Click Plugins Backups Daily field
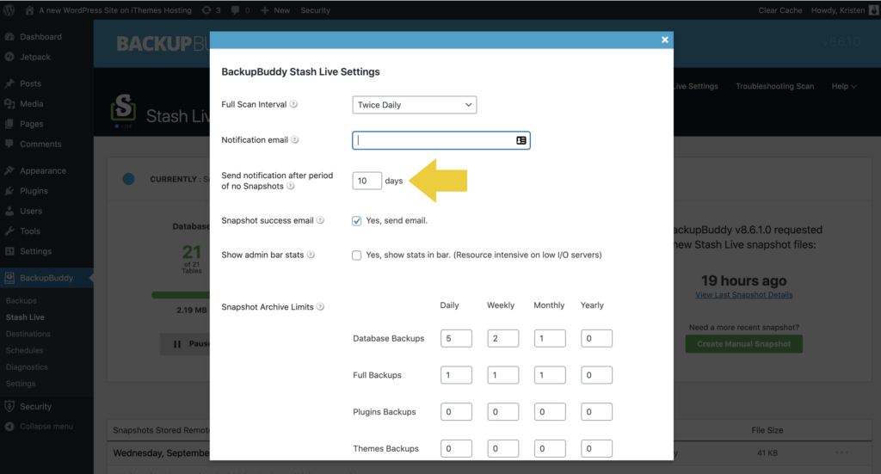This screenshot has height=474, width=881. [456, 412]
